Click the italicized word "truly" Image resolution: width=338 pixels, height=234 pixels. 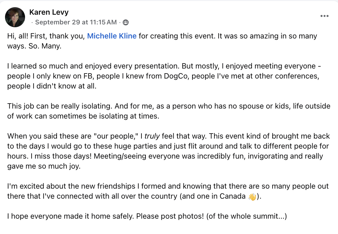click(x=152, y=136)
